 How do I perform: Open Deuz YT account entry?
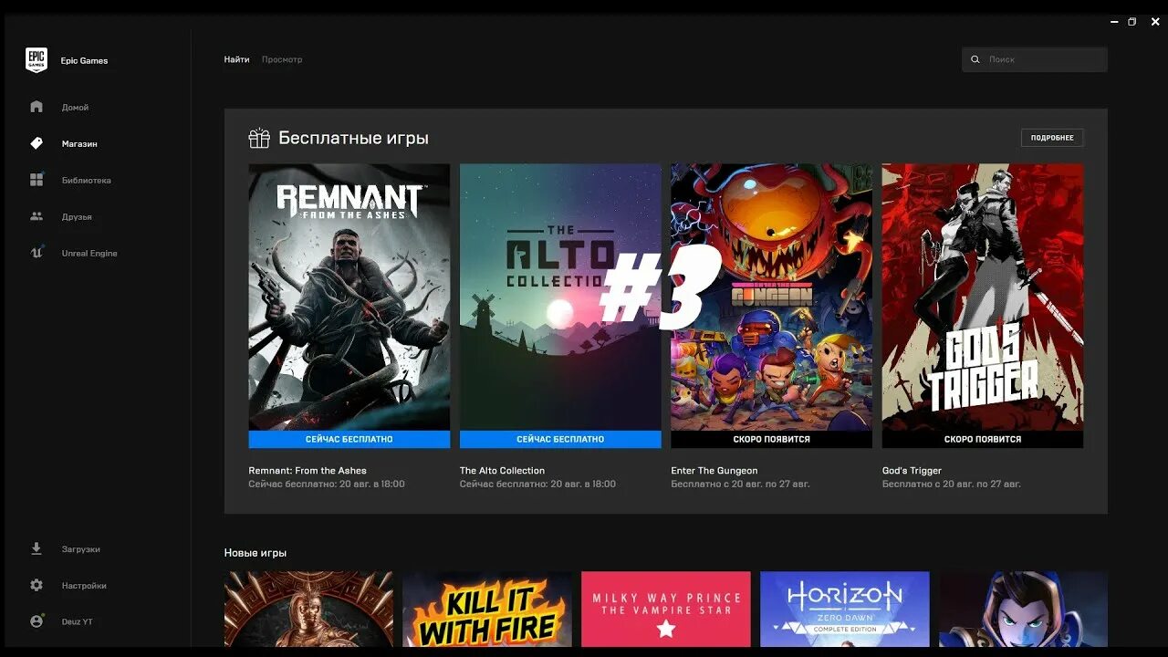click(77, 622)
